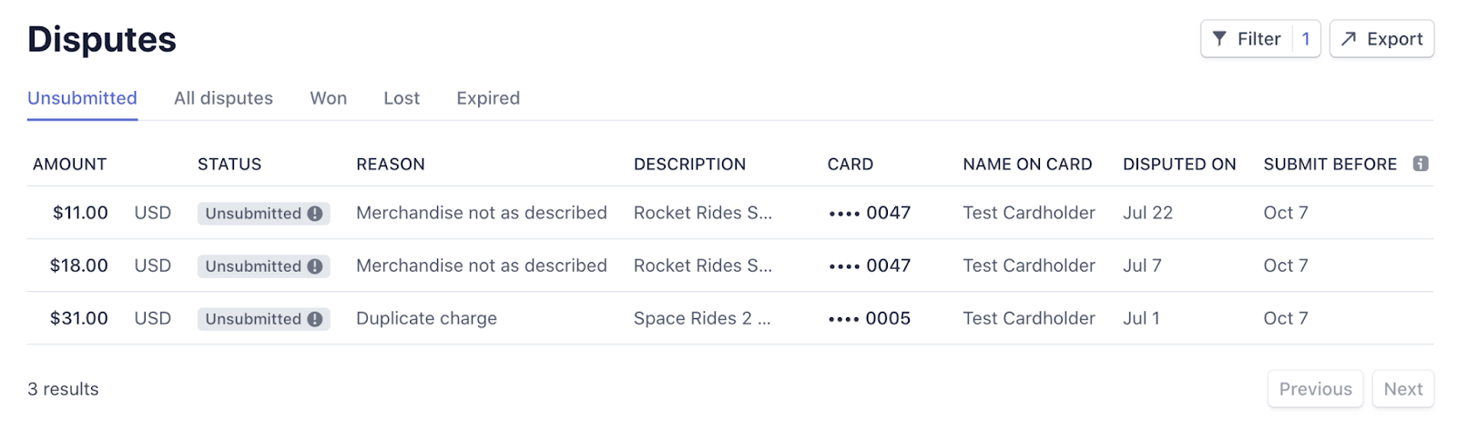This screenshot has height=430, width=1457.
Task: Click warning icon on $18.00 dispute status
Action: click(315, 266)
